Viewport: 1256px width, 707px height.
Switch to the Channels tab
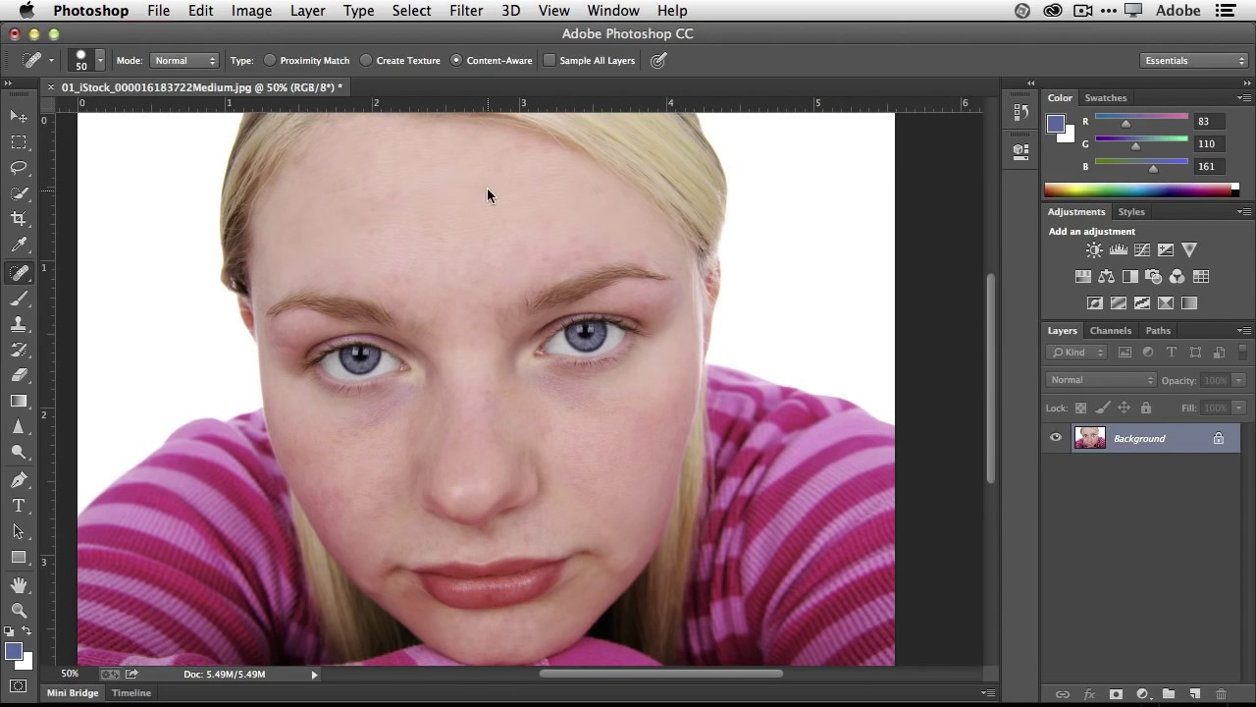click(1110, 331)
